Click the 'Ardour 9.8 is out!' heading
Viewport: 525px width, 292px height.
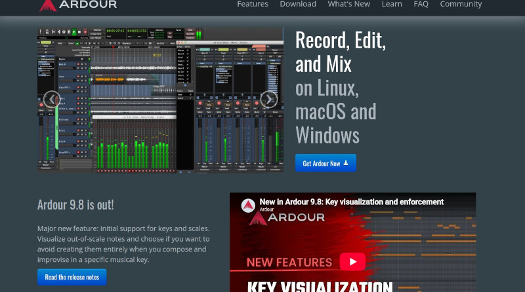point(75,205)
